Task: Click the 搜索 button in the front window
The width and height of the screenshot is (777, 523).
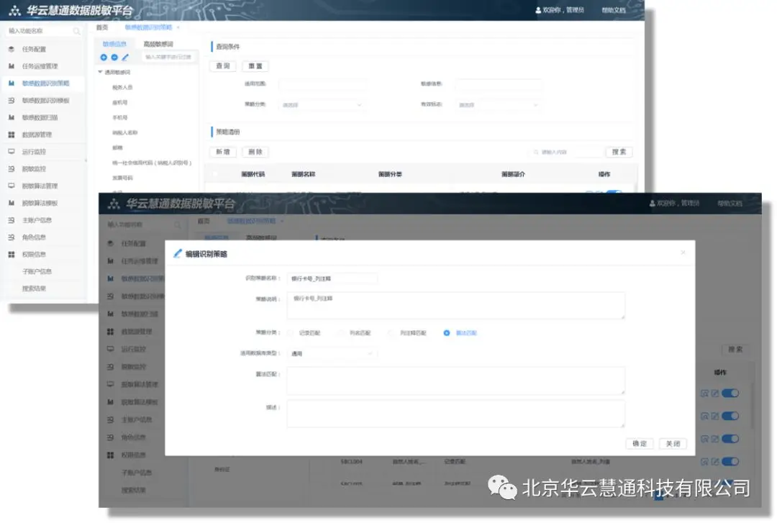Action: 735,350
